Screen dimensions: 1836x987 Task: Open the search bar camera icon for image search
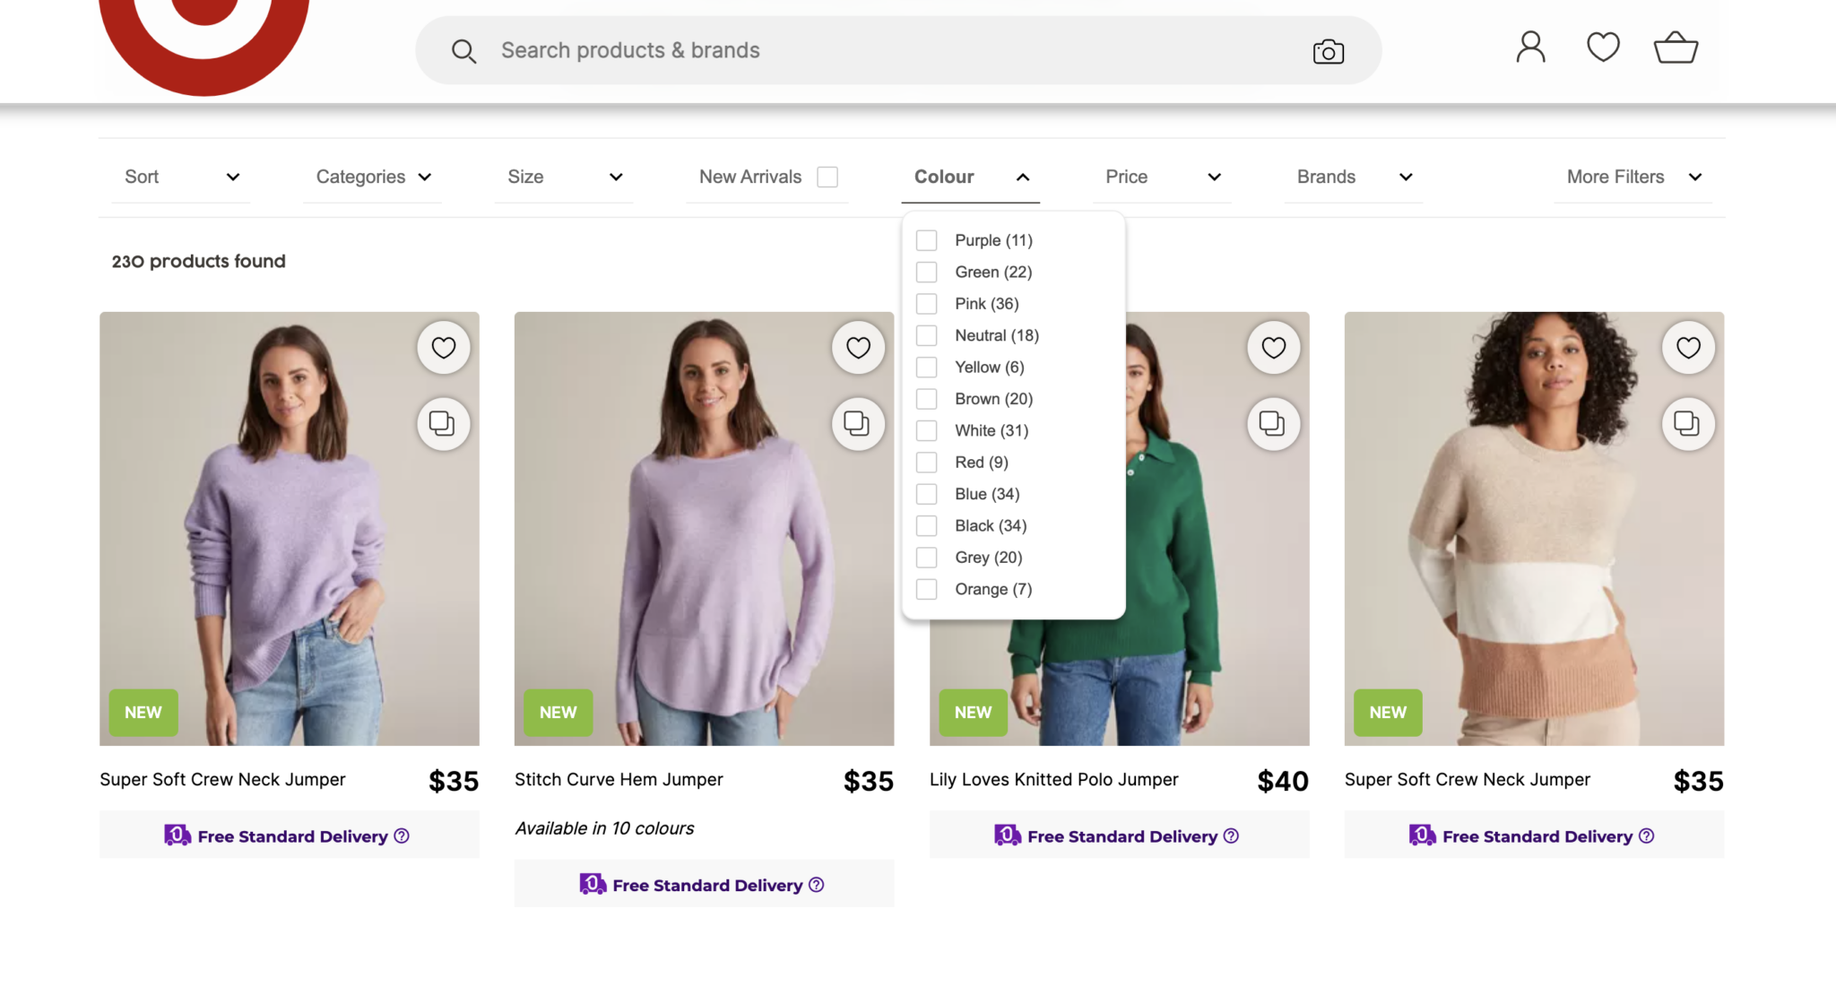(x=1328, y=51)
